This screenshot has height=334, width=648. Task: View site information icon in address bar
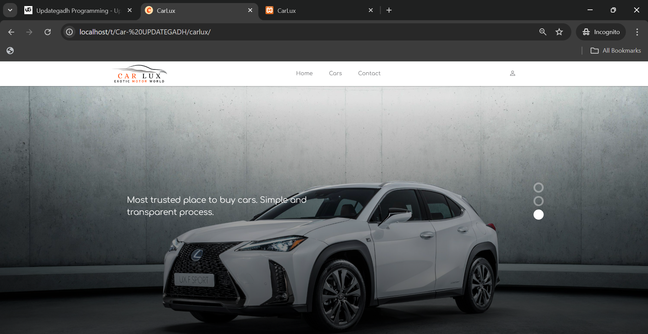70,32
